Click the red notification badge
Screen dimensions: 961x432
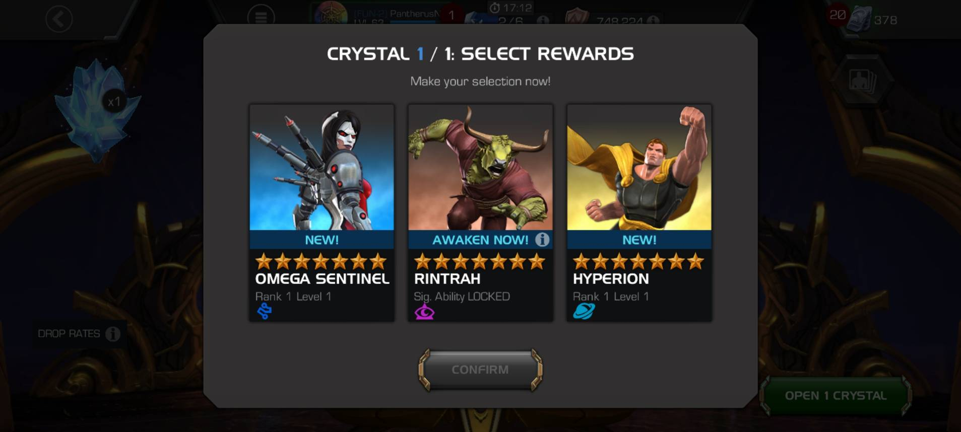[x=452, y=15]
